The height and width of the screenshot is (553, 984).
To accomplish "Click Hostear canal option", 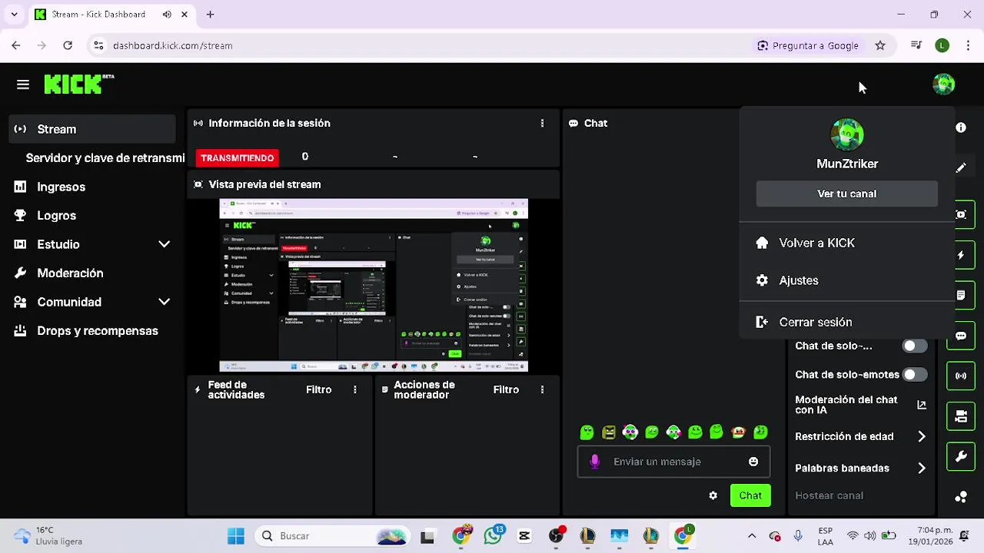I will click(x=829, y=495).
